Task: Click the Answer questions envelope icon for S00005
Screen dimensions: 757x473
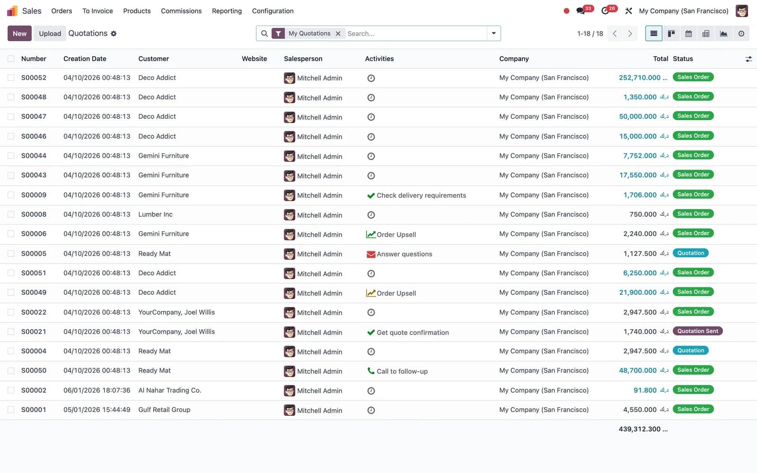Action: (371, 254)
